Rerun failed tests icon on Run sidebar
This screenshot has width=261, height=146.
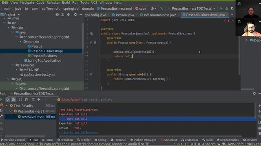(x=2, y=105)
